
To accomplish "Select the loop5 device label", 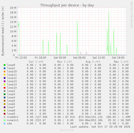I will point(11,101).
